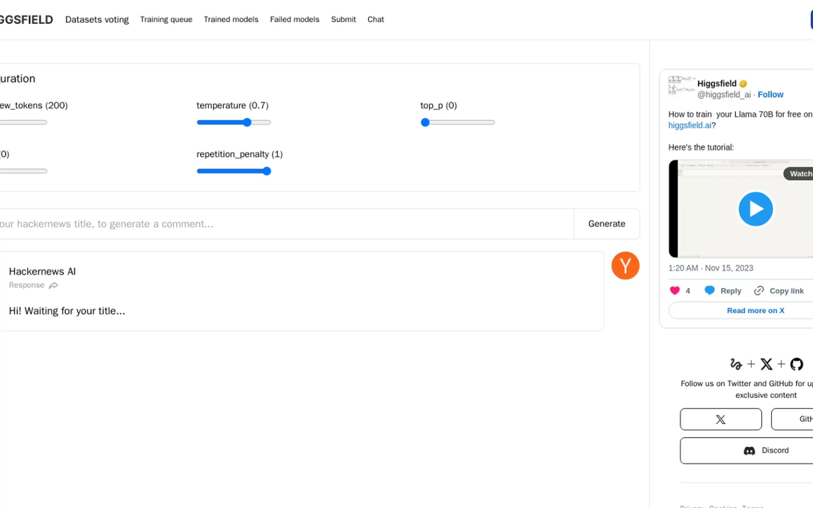813x508 pixels.
Task: Click Follow link beside @higgsfield_ai
Action: [x=770, y=95]
